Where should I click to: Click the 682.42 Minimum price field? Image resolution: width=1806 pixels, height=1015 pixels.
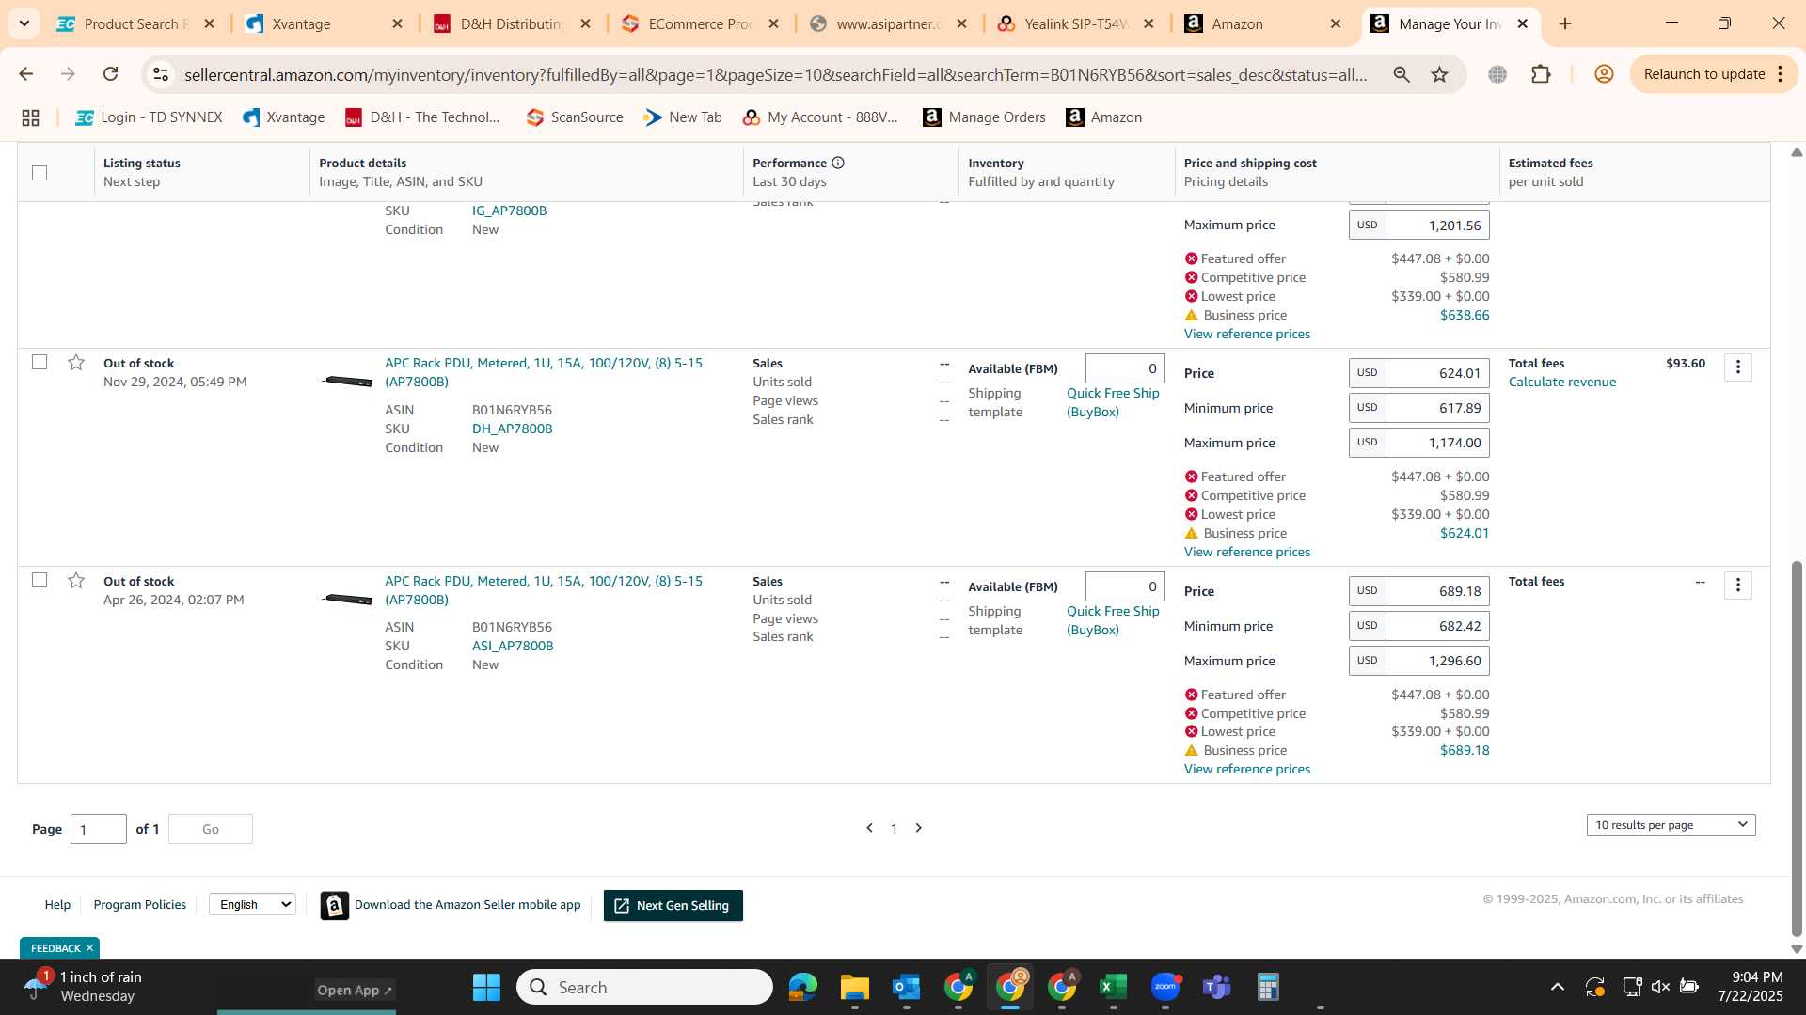click(1437, 626)
